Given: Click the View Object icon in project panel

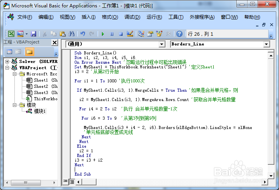Looking at the screenshot, I should coord(18,52).
